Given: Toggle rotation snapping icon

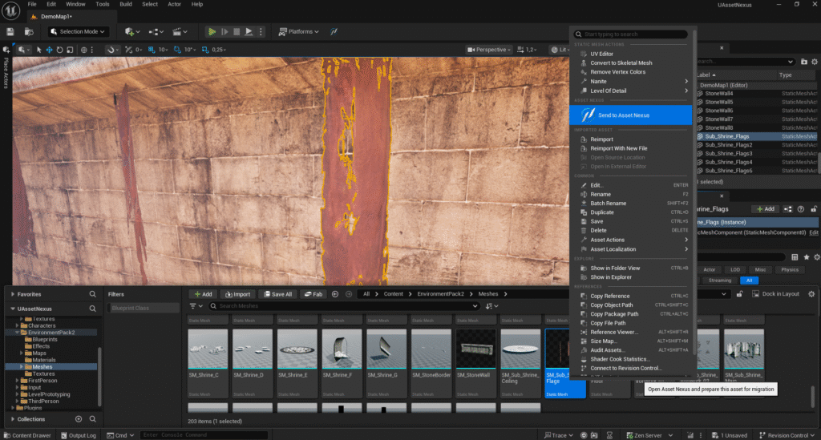Looking at the screenshot, I should tap(178, 50).
